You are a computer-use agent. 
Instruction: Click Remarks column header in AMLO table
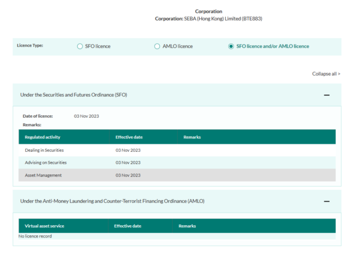187,226
